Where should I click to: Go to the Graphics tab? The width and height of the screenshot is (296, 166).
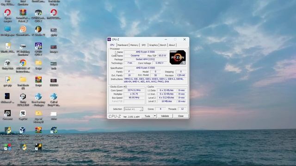(153, 45)
